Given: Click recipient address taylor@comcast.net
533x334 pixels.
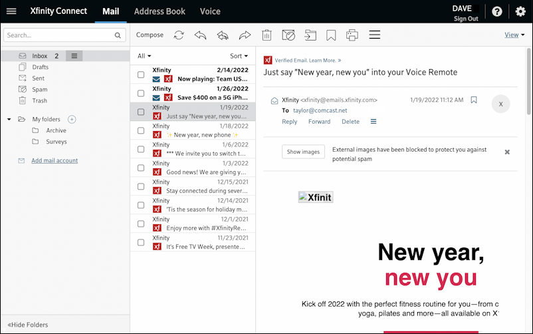Looking at the screenshot, I should tap(320, 110).
